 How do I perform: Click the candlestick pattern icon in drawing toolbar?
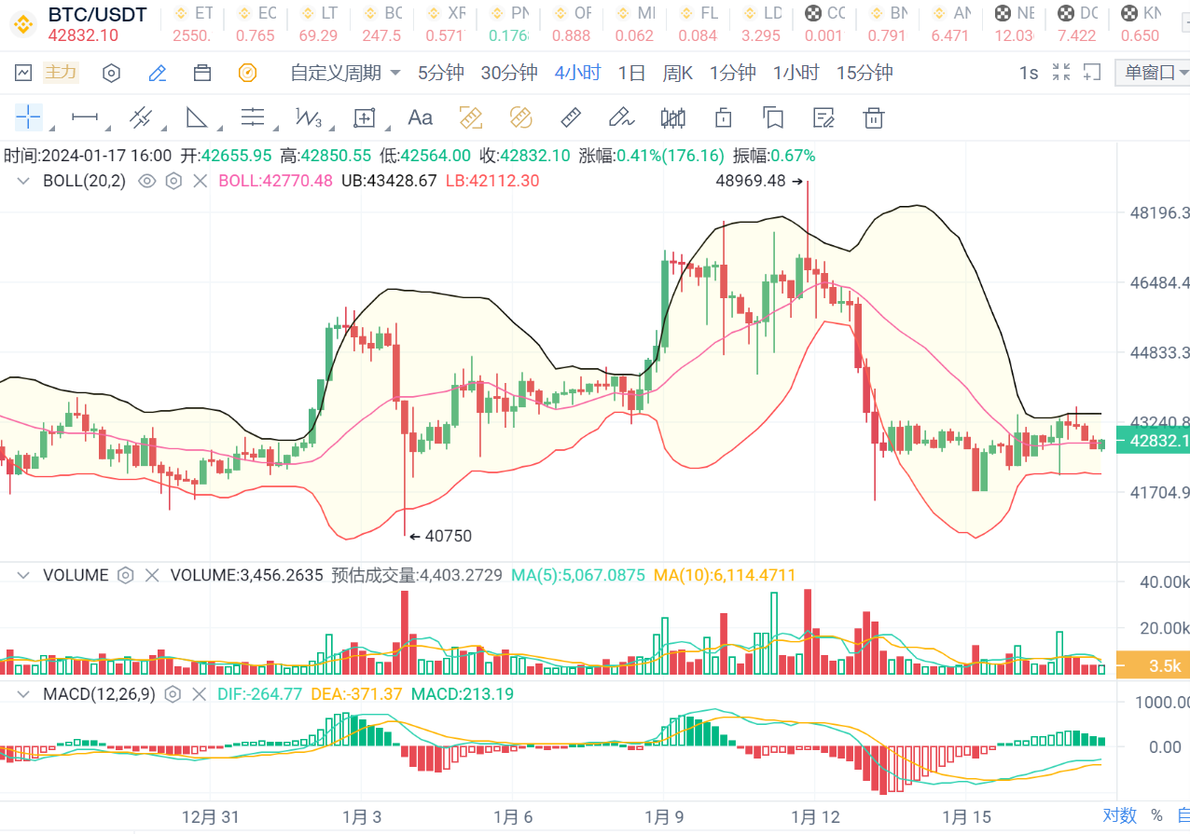673,117
